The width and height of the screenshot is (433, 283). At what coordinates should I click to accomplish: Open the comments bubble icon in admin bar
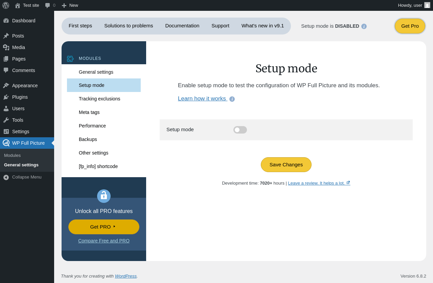point(48,5)
